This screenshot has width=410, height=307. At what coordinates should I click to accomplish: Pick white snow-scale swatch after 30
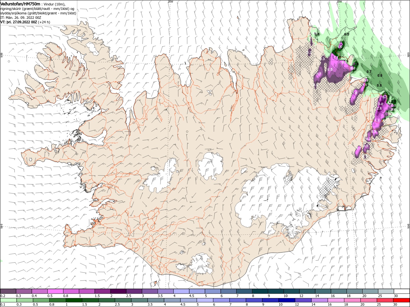(x=401, y=291)
